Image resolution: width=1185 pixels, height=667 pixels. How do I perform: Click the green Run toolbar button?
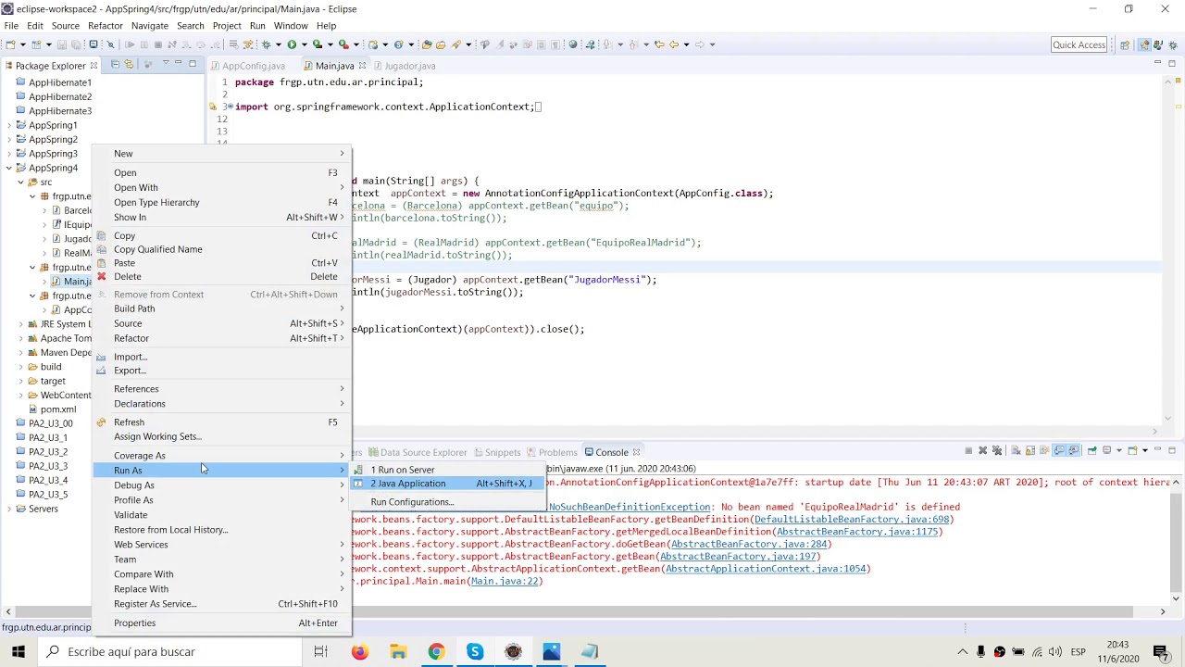click(x=292, y=44)
